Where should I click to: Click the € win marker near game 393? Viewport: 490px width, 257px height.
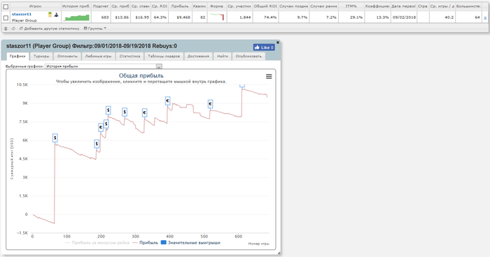167,101
